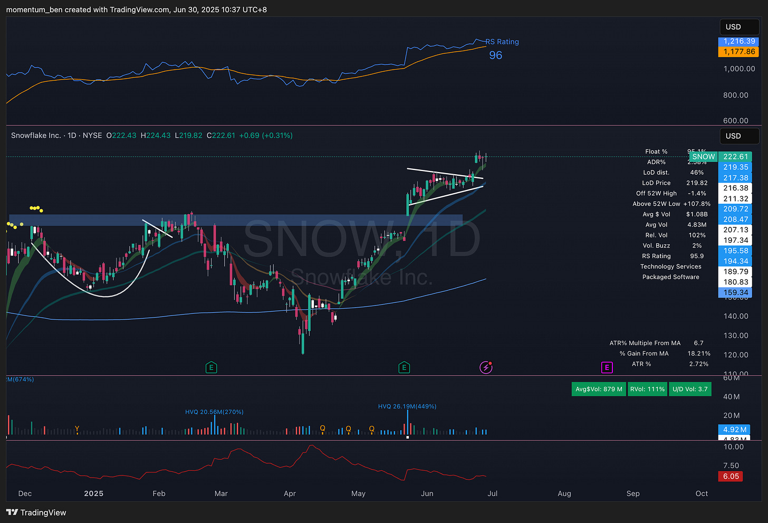Screen dimensions: 768x523
Task: Click the 189.79 price axis label
Action: (x=735, y=271)
